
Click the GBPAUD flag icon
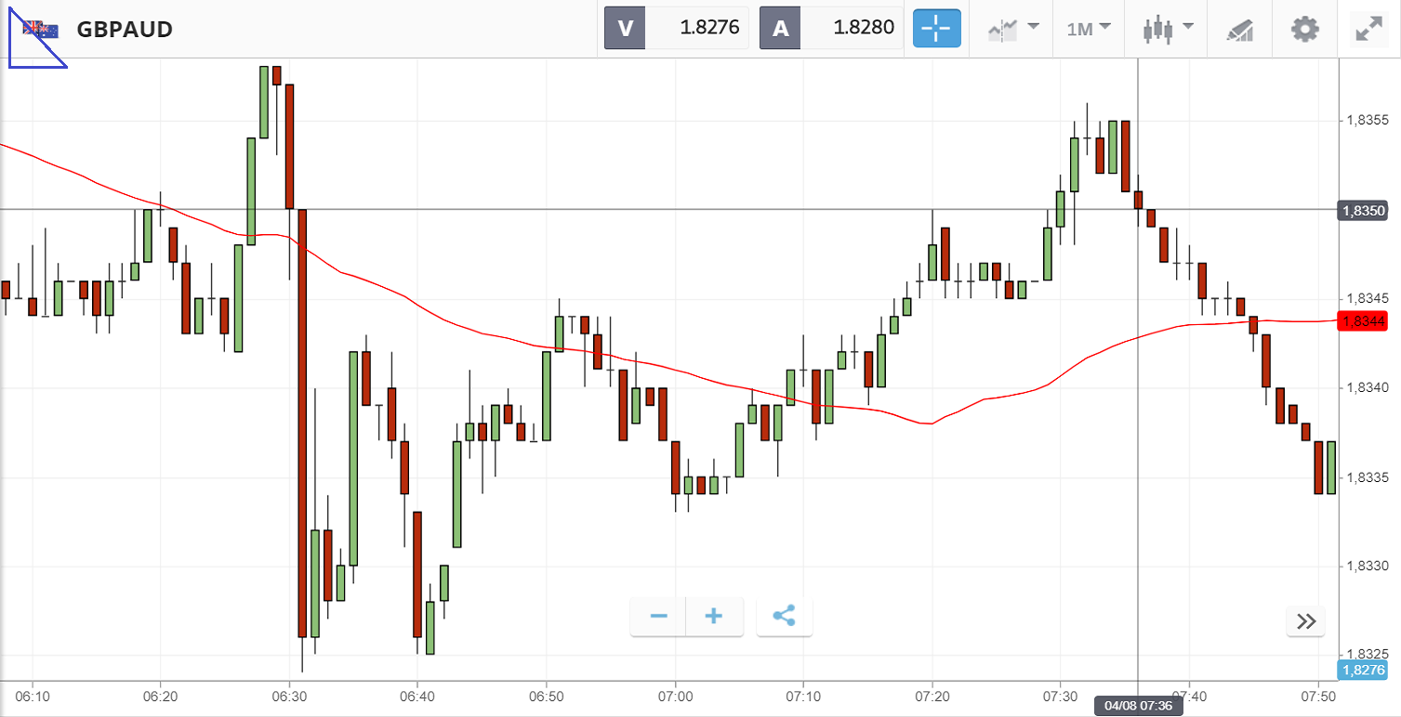point(41,30)
